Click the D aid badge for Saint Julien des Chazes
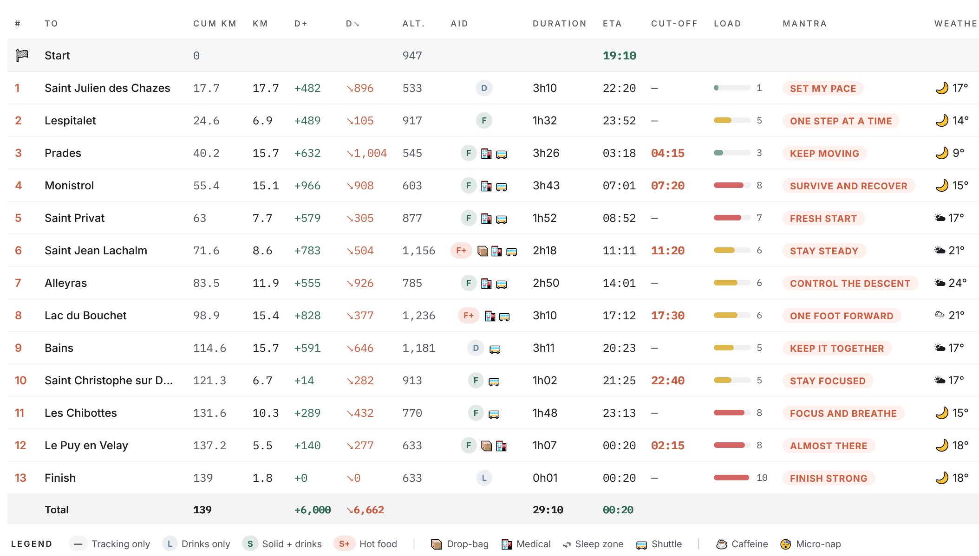This screenshot has height=556, width=979. tap(484, 88)
